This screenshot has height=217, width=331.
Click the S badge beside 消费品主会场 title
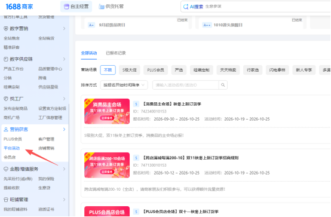(x=136, y=104)
